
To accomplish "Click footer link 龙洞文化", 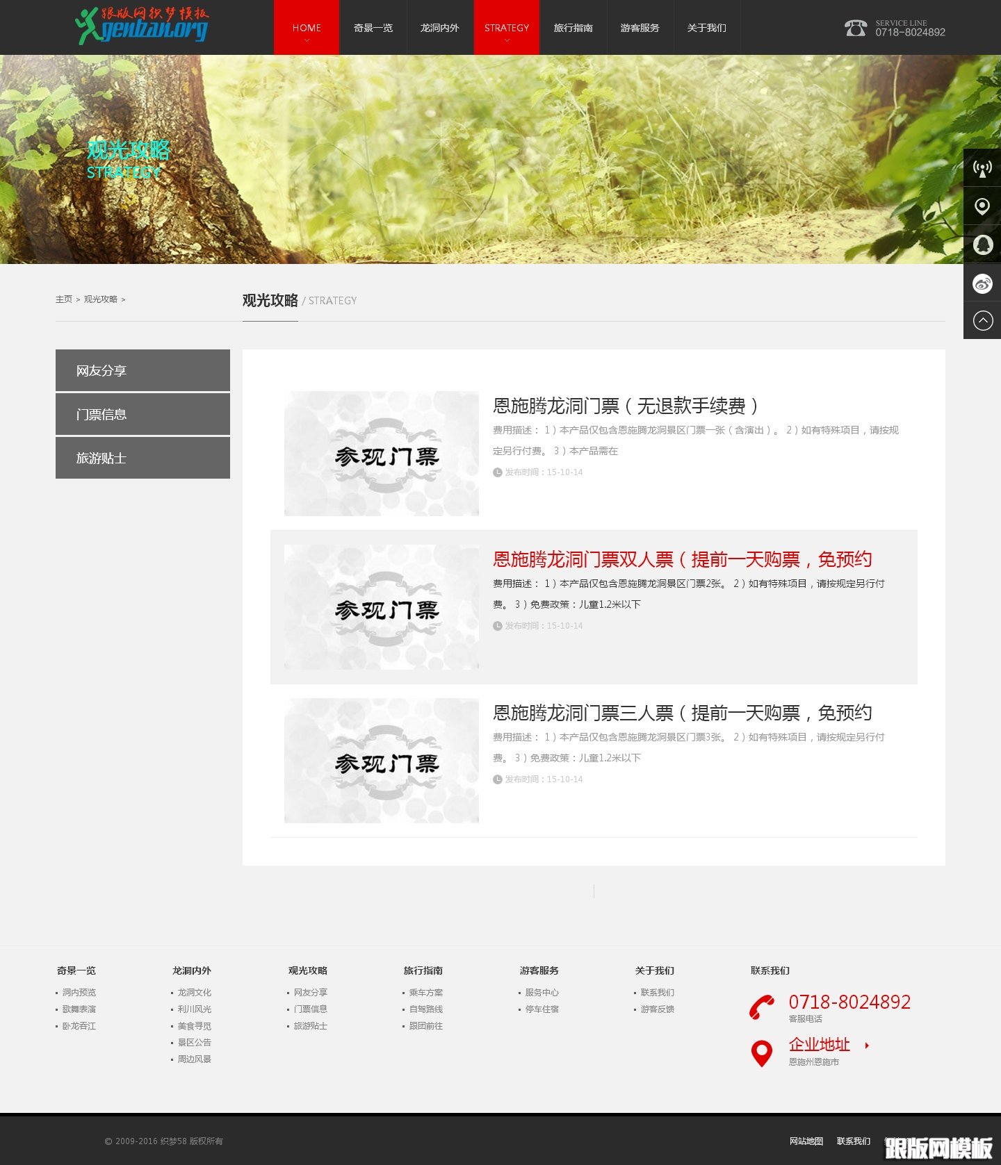I will [195, 993].
